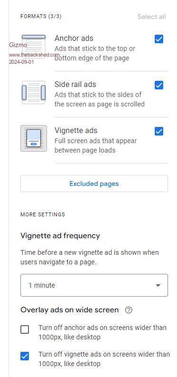Uncheck the Anchor ads checkbox
The image size is (177, 377).
(159, 39)
